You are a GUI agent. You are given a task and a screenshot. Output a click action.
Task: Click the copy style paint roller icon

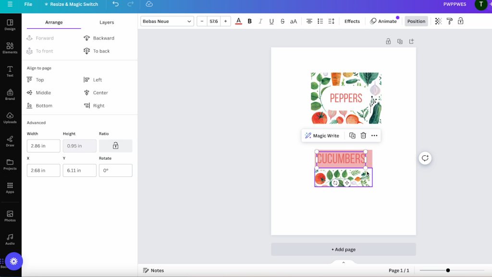coord(449,21)
